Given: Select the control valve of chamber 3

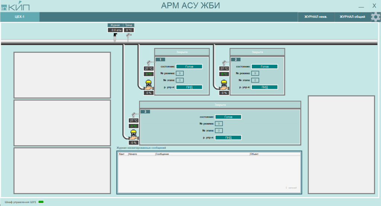Looking at the screenshot, I should click(134, 135).
